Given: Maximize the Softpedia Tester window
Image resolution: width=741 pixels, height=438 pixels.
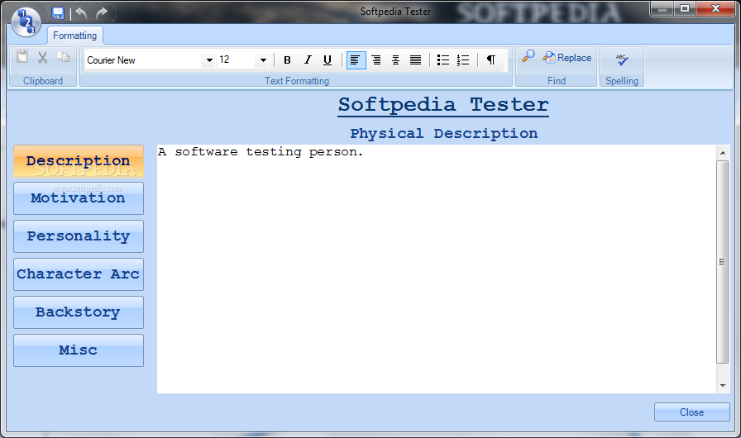Looking at the screenshot, I should pyautogui.click(x=684, y=8).
